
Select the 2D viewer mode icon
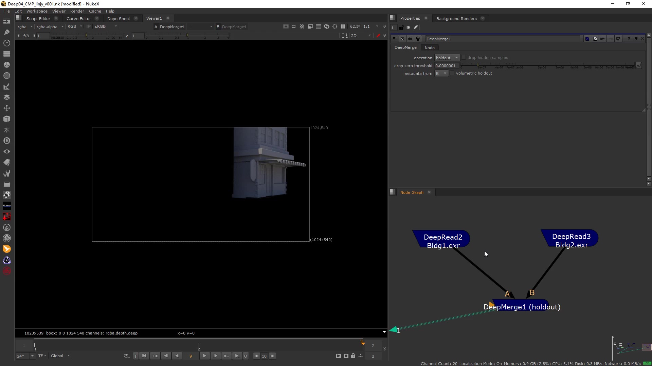pos(354,35)
